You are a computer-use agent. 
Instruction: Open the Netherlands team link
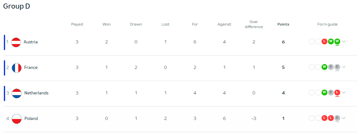(x=37, y=93)
